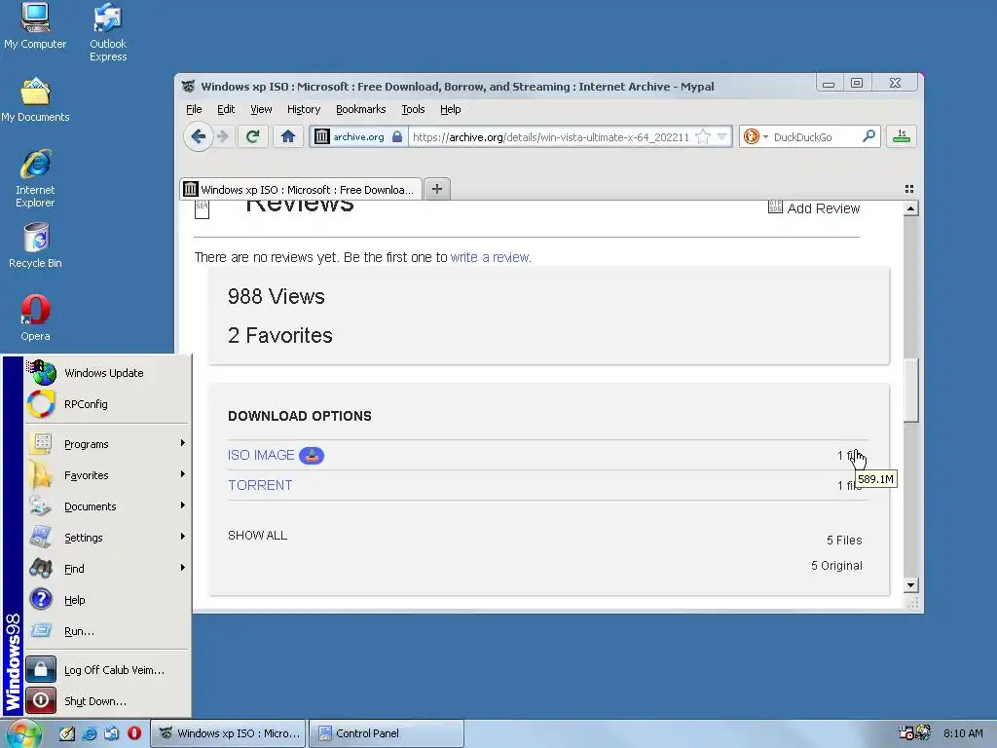Show all tabs grid icon
The image size is (997, 748).
[x=909, y=189]
